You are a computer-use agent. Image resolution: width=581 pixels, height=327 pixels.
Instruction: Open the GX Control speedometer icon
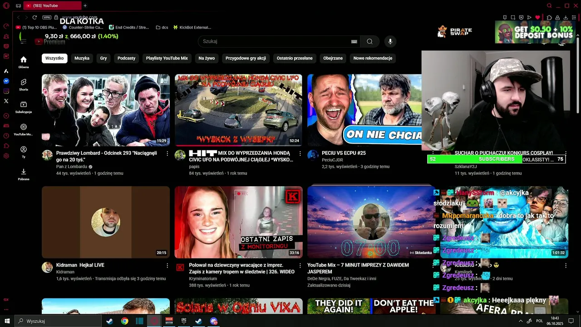point(6,26)
